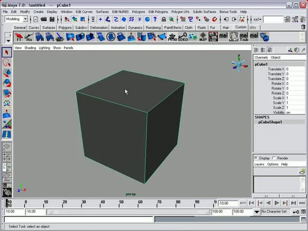Click the MJP shelf icon
The height and width of the screenshot is (231, 308).
[x=203, y=37]
